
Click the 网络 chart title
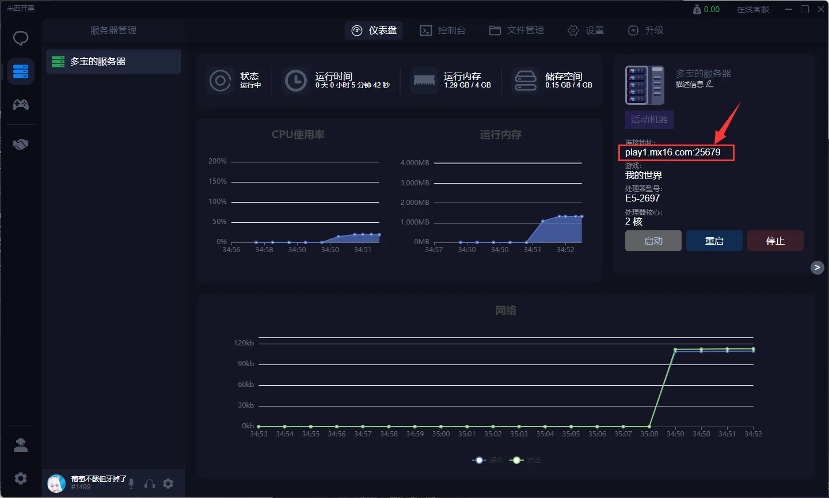[506, 310]
